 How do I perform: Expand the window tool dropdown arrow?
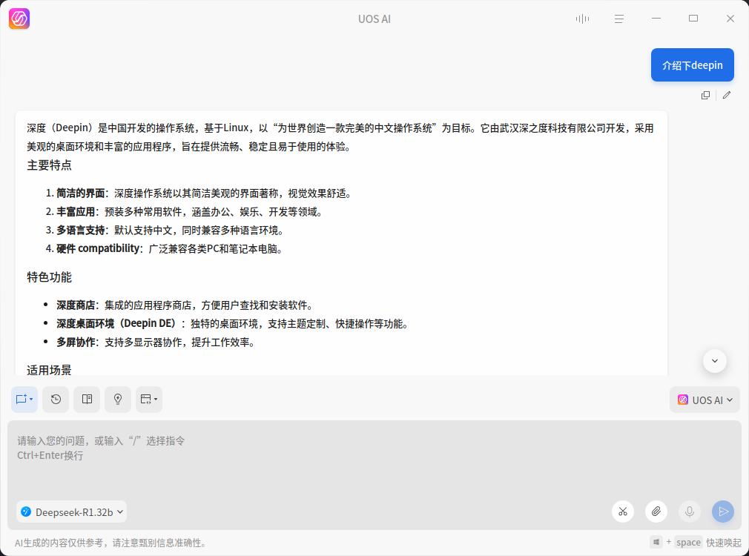click(156, 400)
